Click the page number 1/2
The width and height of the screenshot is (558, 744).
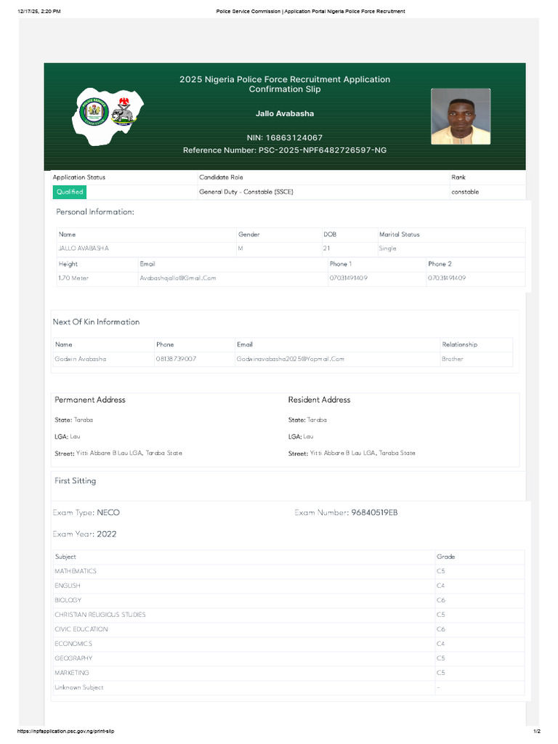coord(537,731)
